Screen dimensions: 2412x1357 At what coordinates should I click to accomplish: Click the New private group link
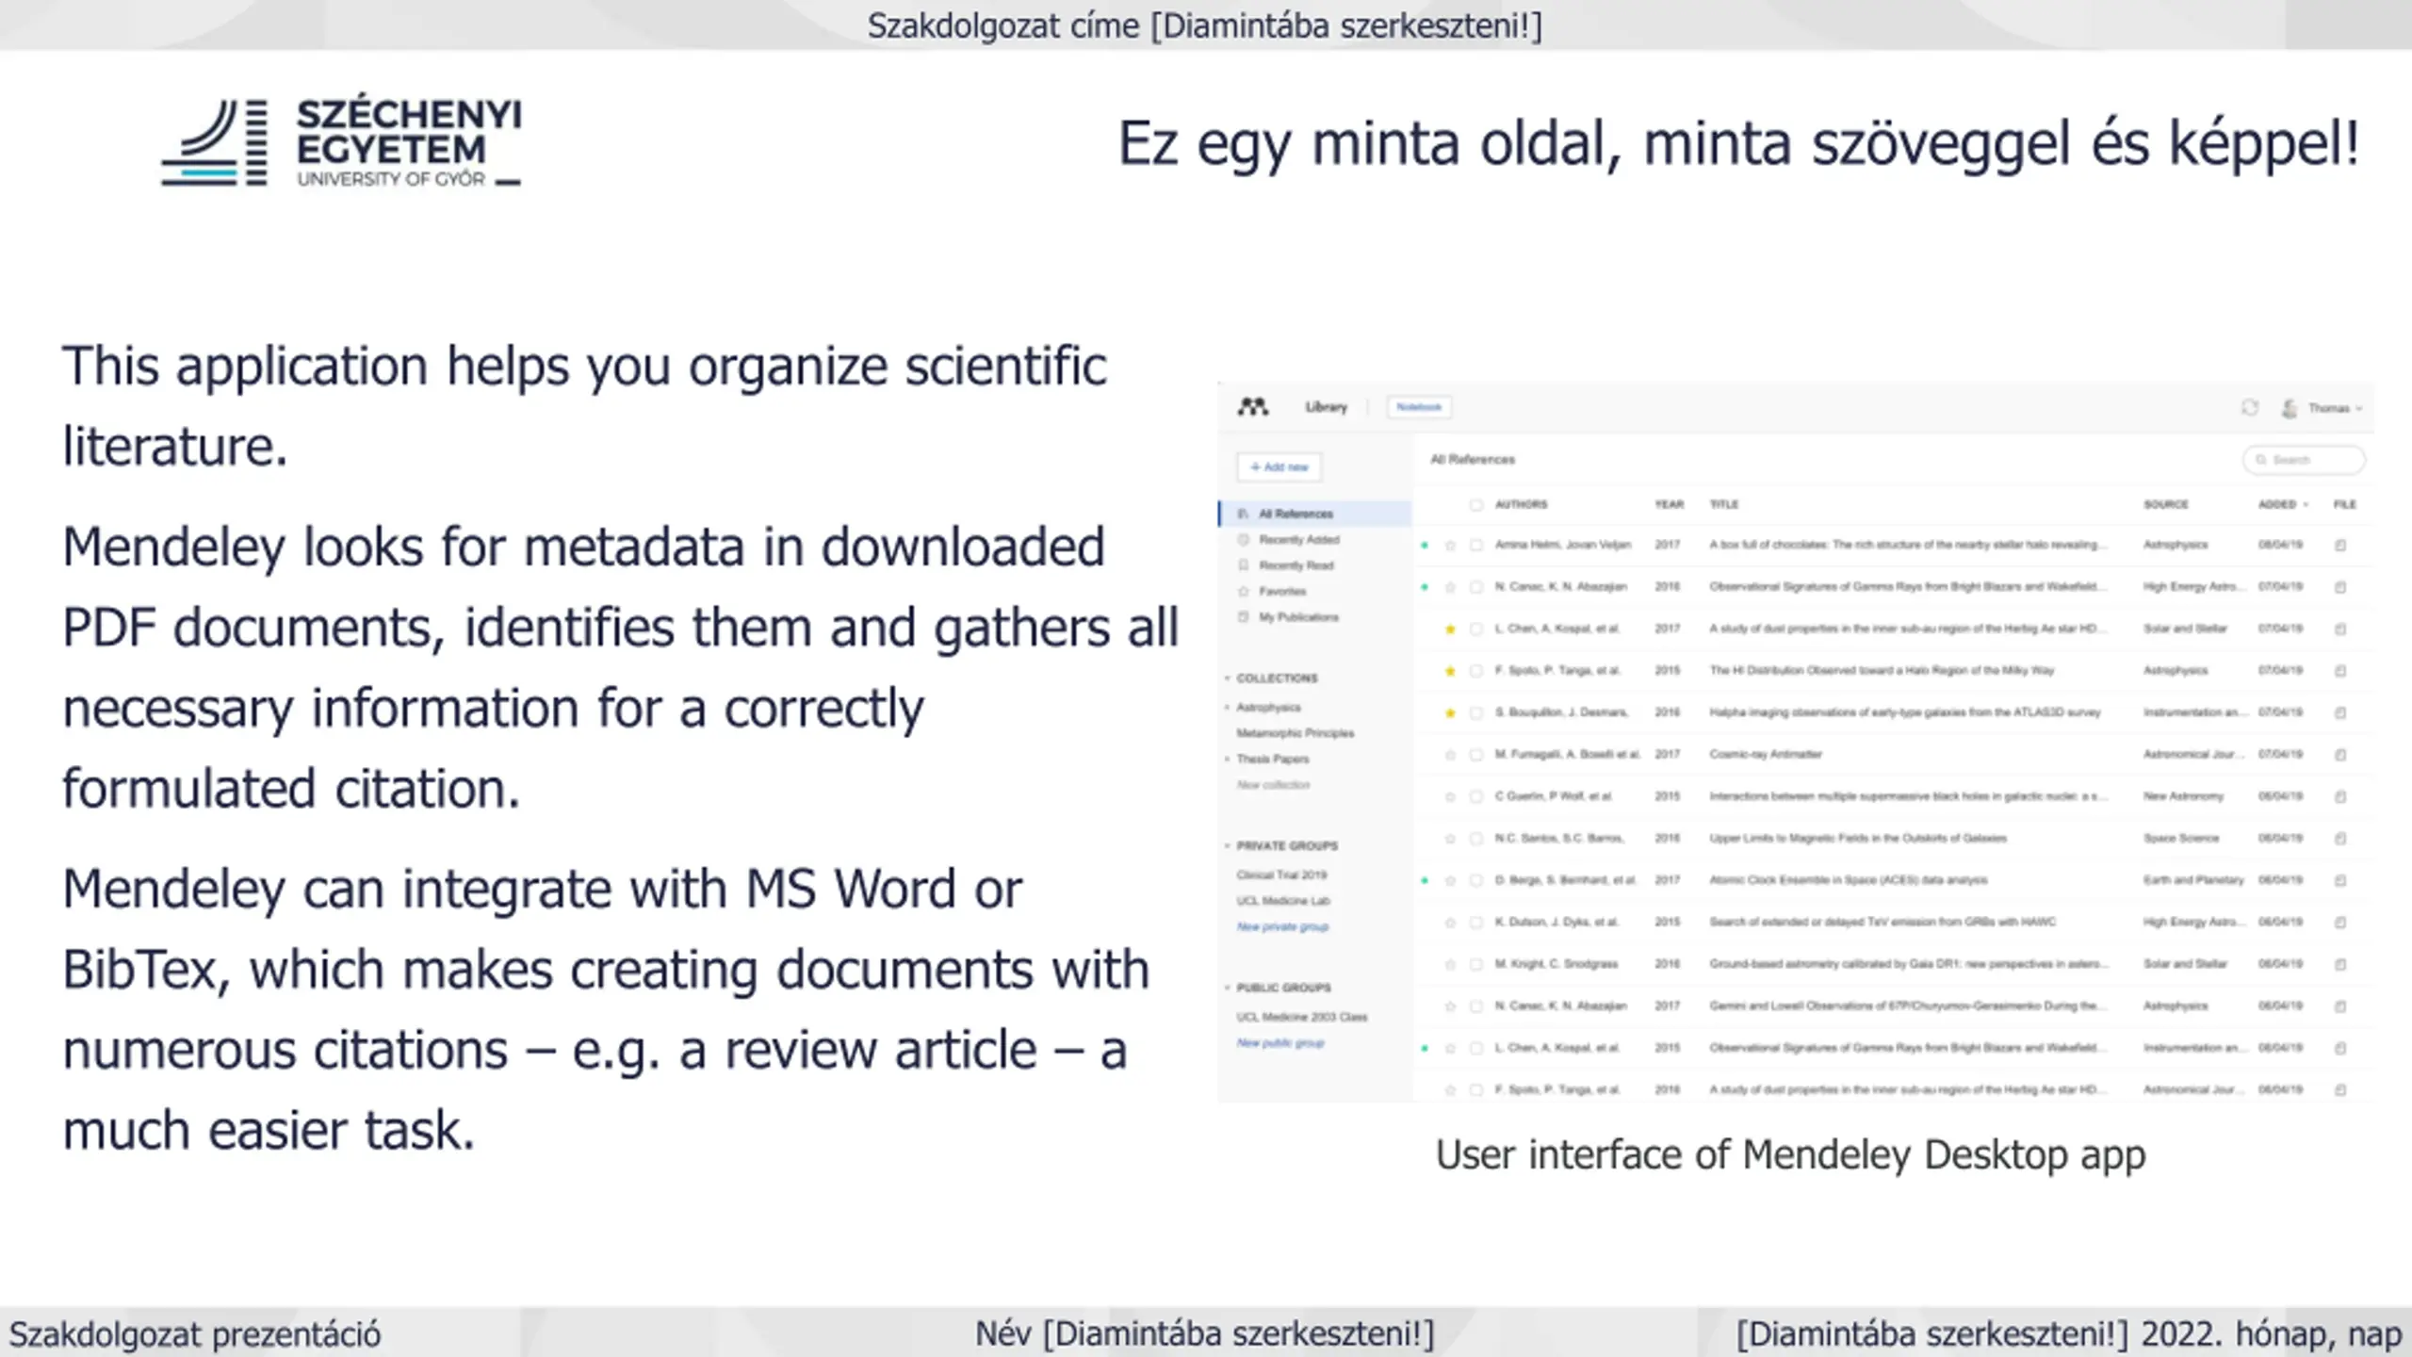point(1282,926)
